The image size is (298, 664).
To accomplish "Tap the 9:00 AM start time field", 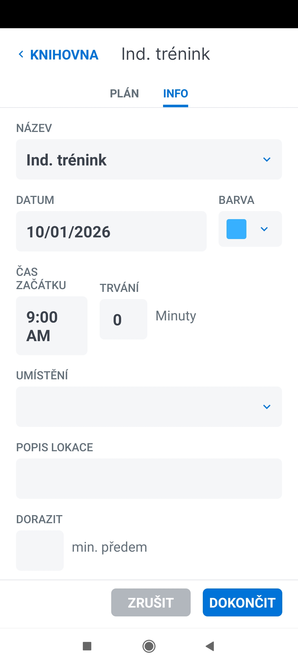I will click(x=52, y=326).
